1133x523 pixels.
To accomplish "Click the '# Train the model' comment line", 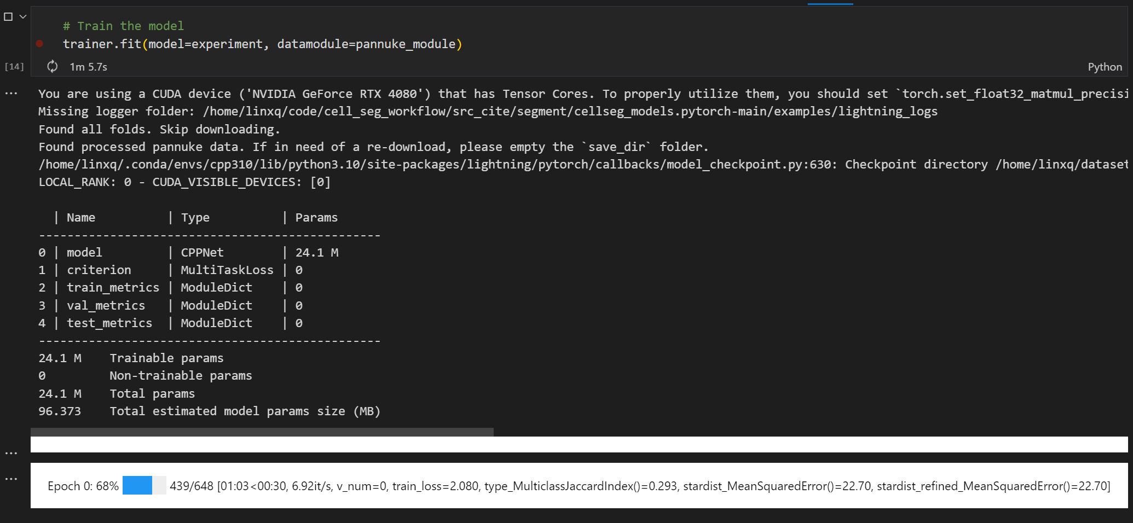I will 123,26.
